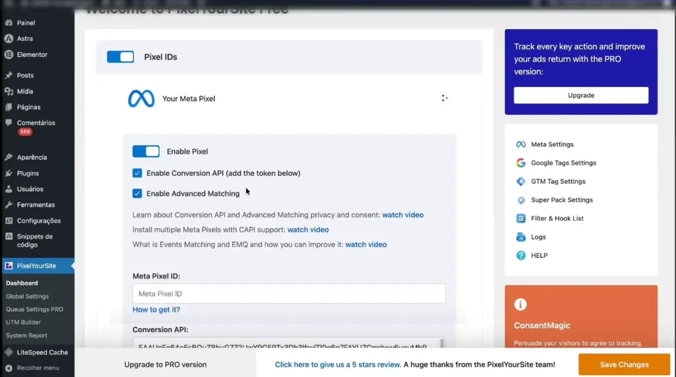
Task: Open watch video link for multiple Meta Pixels
Action: (308, 229)
